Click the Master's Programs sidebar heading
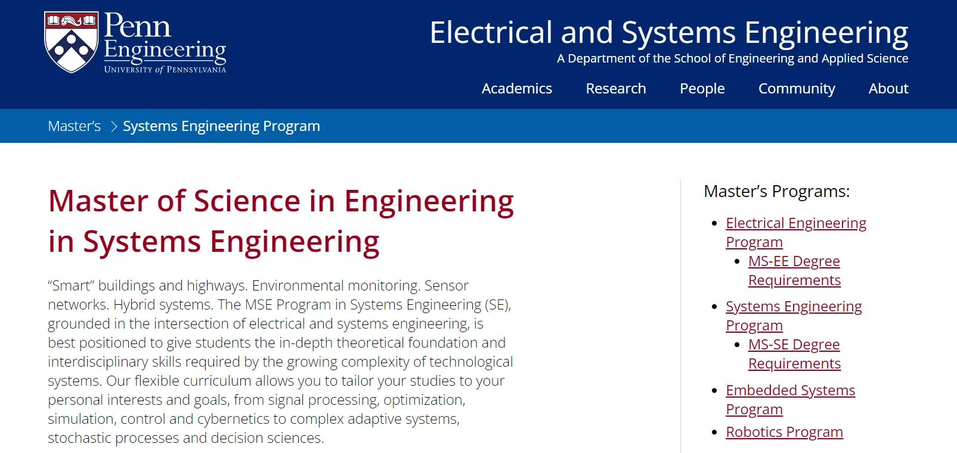Image resolution: width=957 pixels, height=453 pixels. point(776,191)
